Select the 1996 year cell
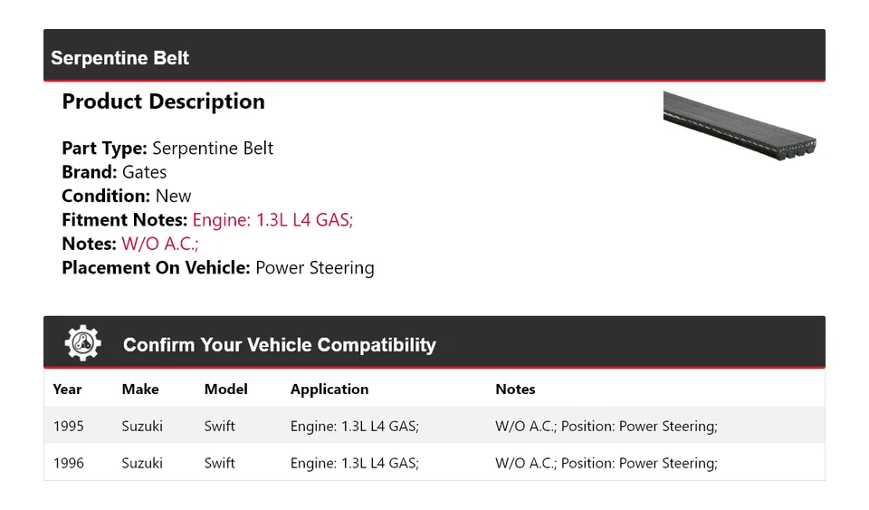Screen dimensions: 869x510 pos(68,463)
